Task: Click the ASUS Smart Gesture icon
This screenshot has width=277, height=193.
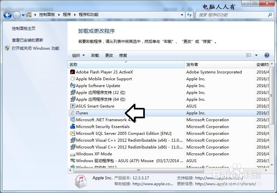Action: pos(73,106)
